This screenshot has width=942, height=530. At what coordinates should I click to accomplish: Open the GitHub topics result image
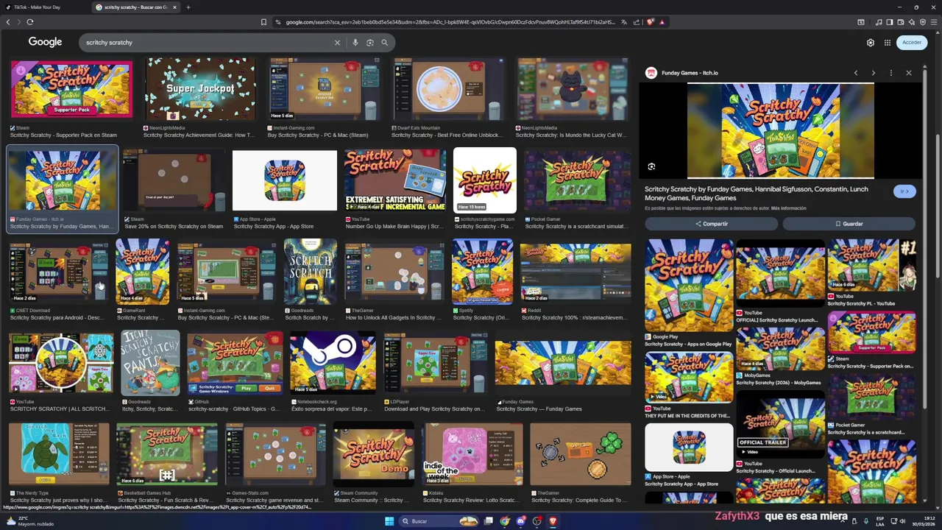(x=235, y=363)
